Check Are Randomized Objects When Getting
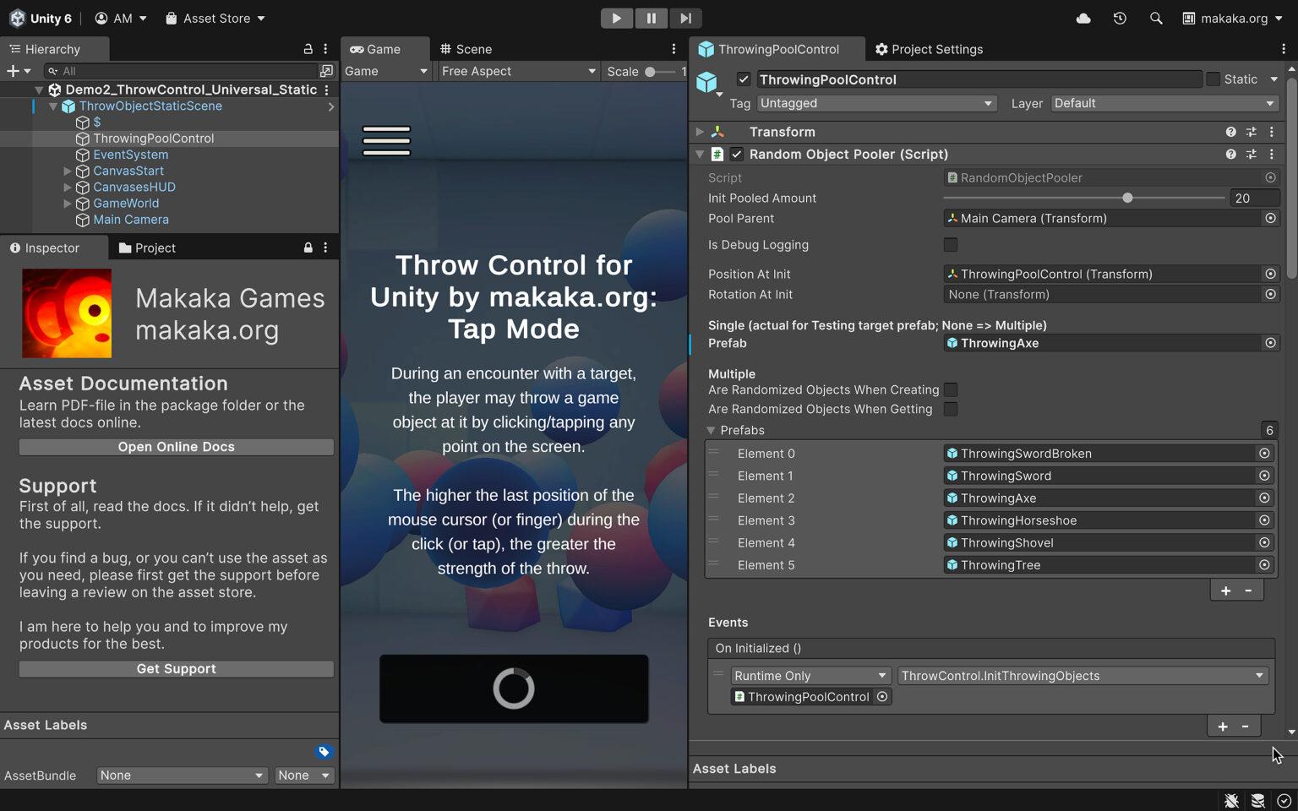Viewport: 1298px width, 811px height. click(x=951, y=409)
